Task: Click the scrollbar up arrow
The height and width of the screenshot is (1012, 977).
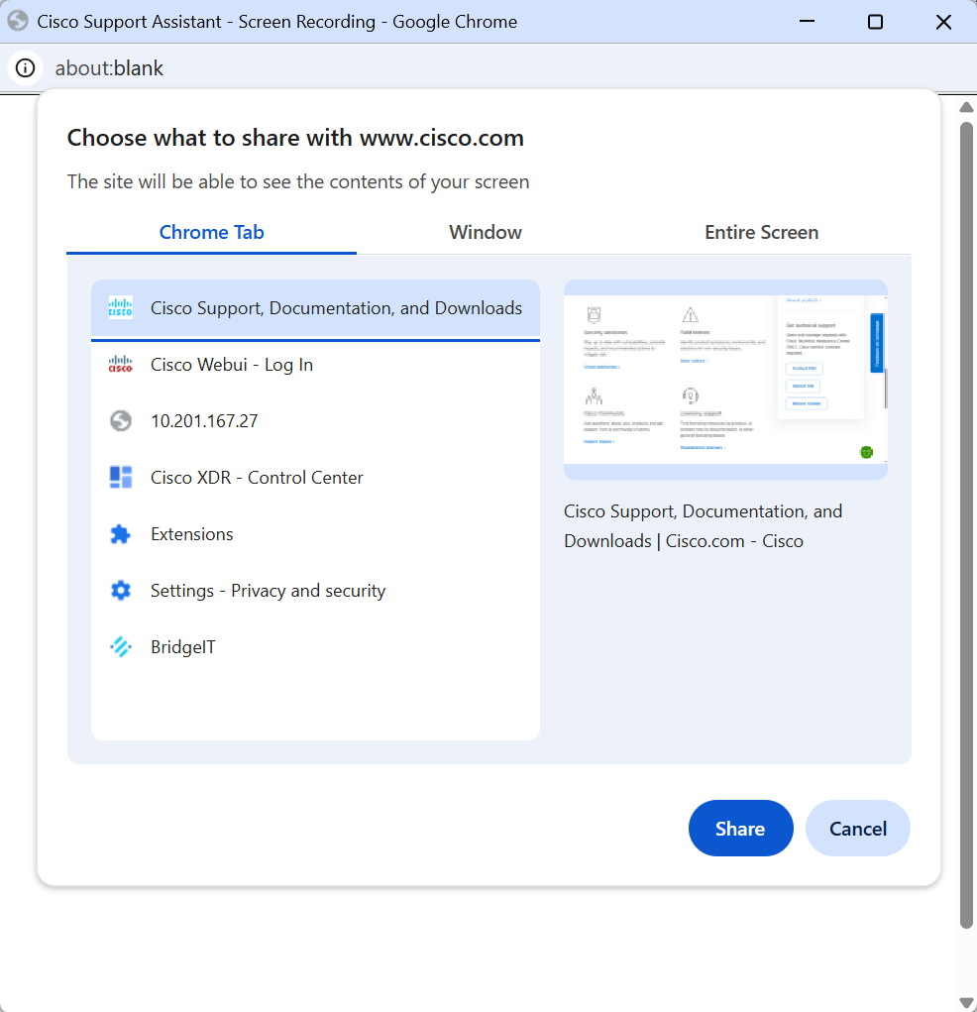Action: point(966,107)
